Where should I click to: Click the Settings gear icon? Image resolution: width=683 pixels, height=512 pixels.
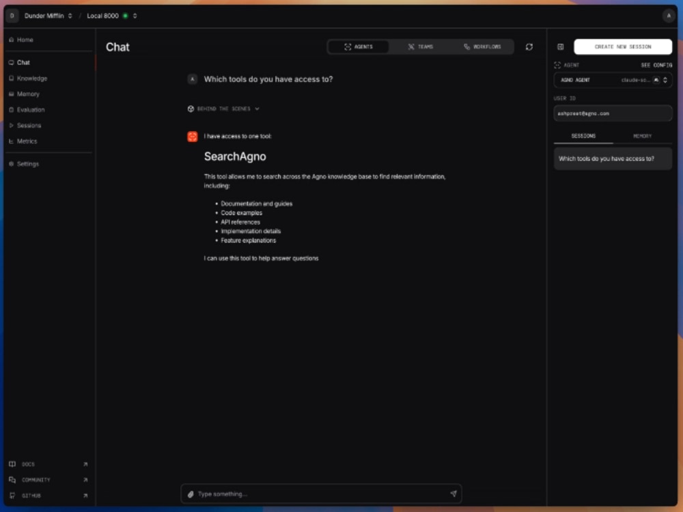coord(12,164)
